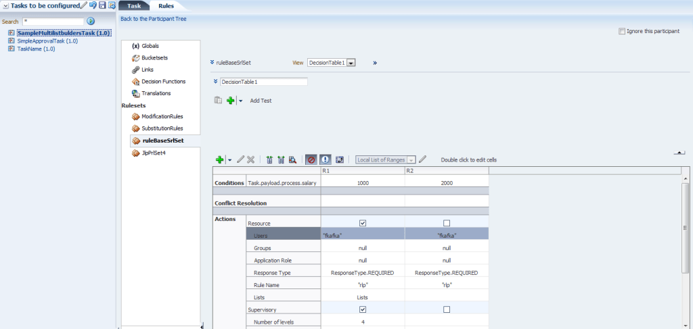Click the gap analysis magnifier icon
The image size is (693, 329).
pyautogui.click(x=292, y=159)
